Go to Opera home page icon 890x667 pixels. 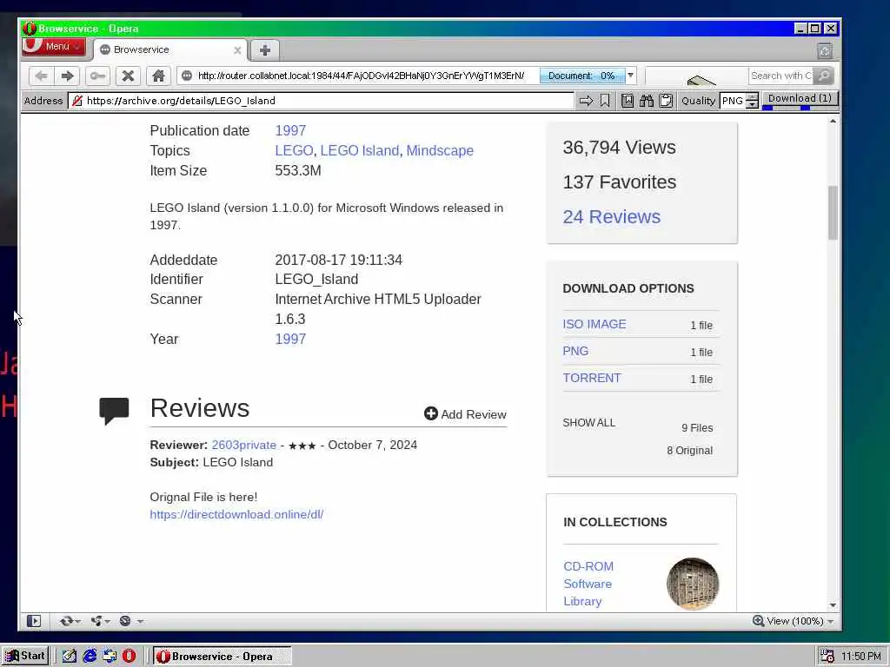pos(158,76)
